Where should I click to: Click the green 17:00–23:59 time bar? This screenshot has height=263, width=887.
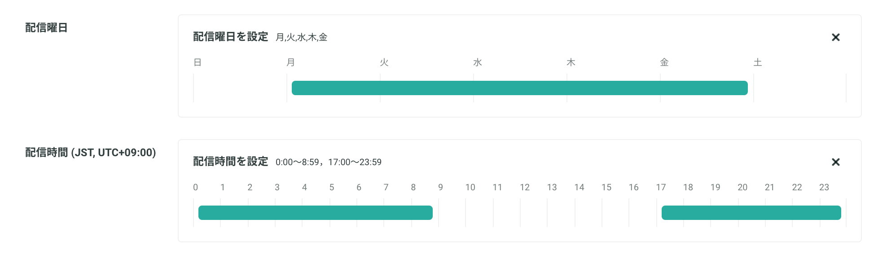click(x=751, y=213)
